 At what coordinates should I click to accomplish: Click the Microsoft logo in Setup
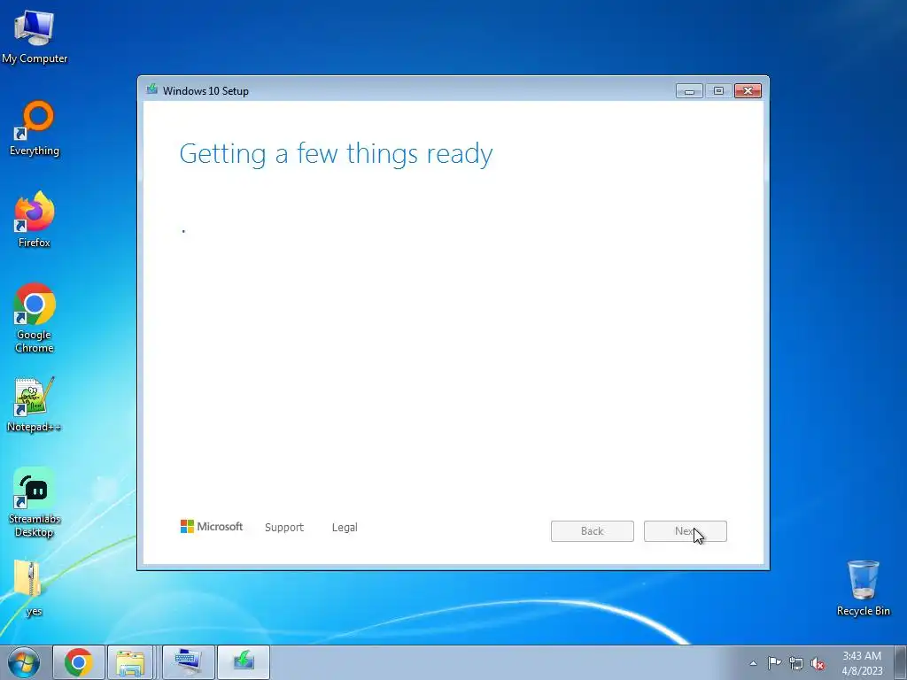pos(212,526)
